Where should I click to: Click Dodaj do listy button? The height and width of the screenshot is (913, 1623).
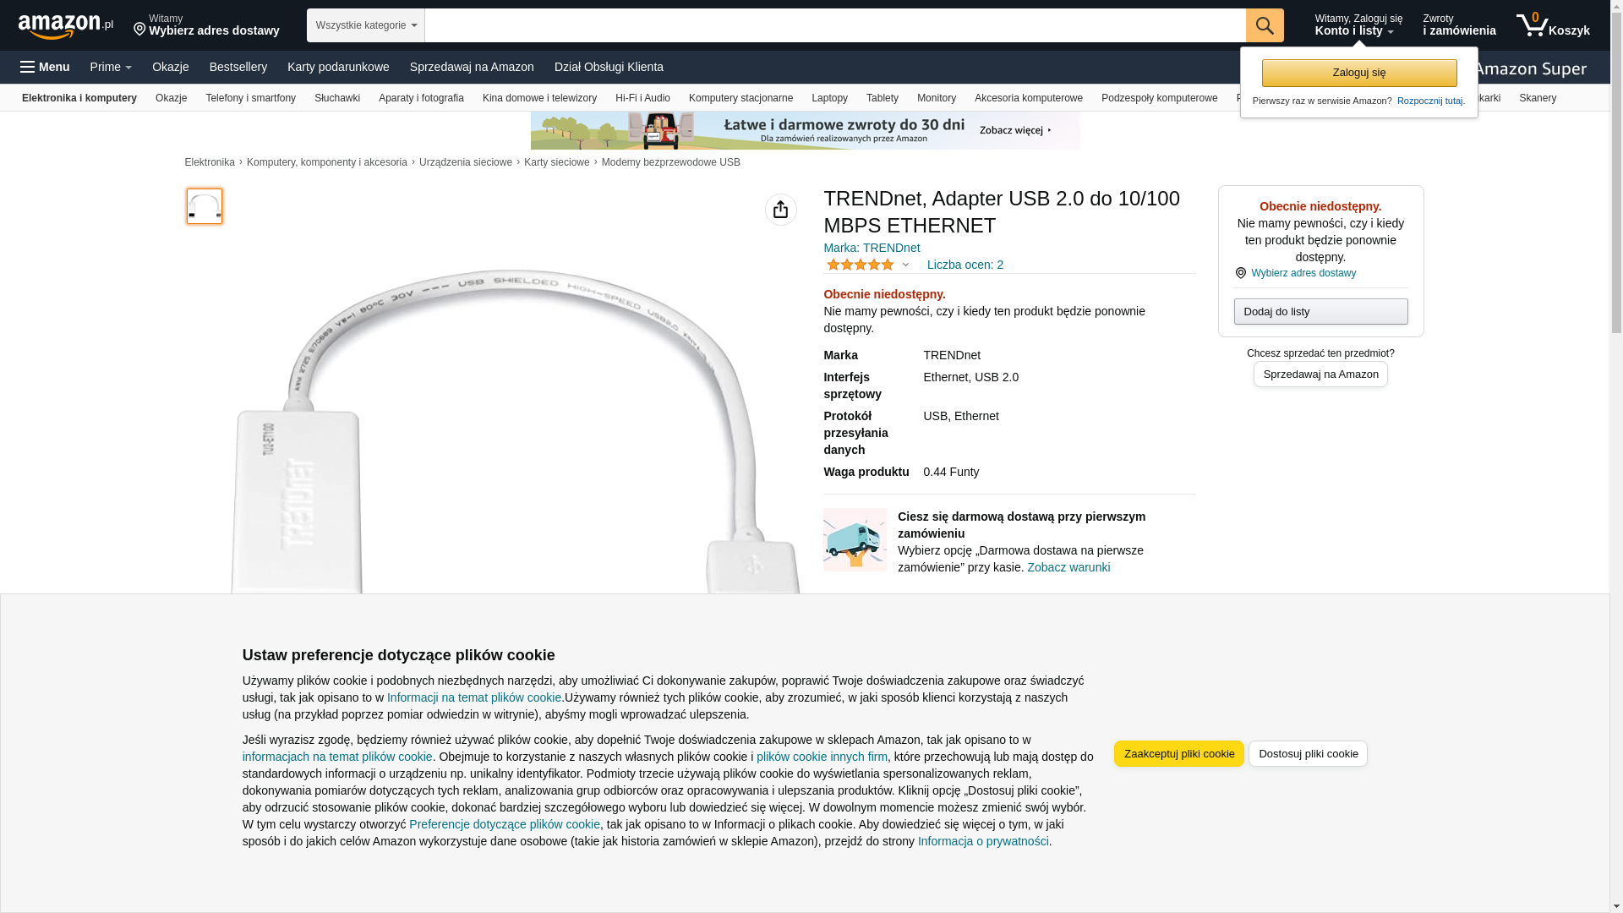coord(1321,312)
